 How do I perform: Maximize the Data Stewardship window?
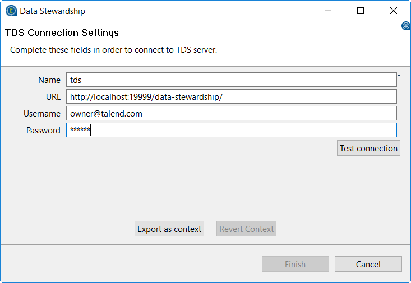361,11
